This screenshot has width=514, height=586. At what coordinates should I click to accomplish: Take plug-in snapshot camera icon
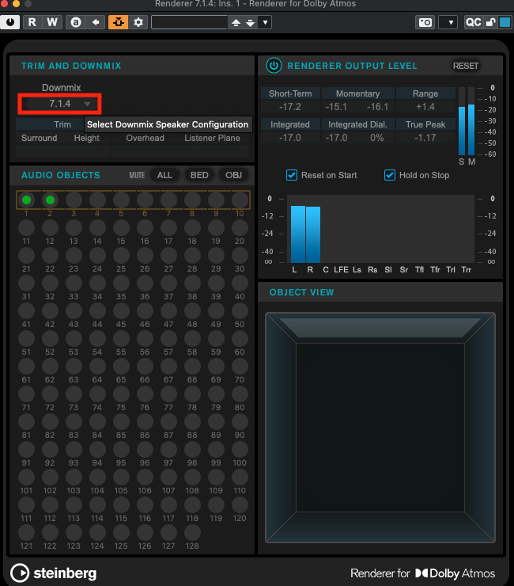point(425,22)
